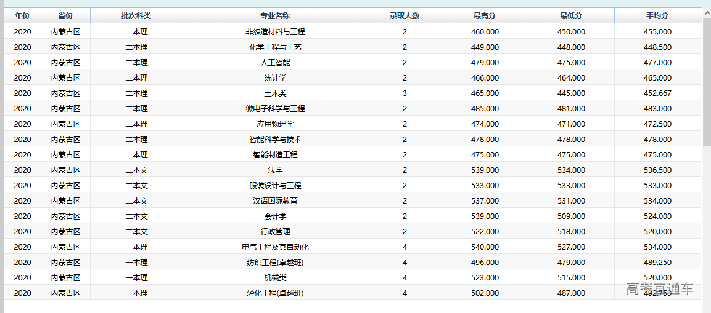Select the 平均分 column header
The image size is (711, 313).
(x=657, y=16)
